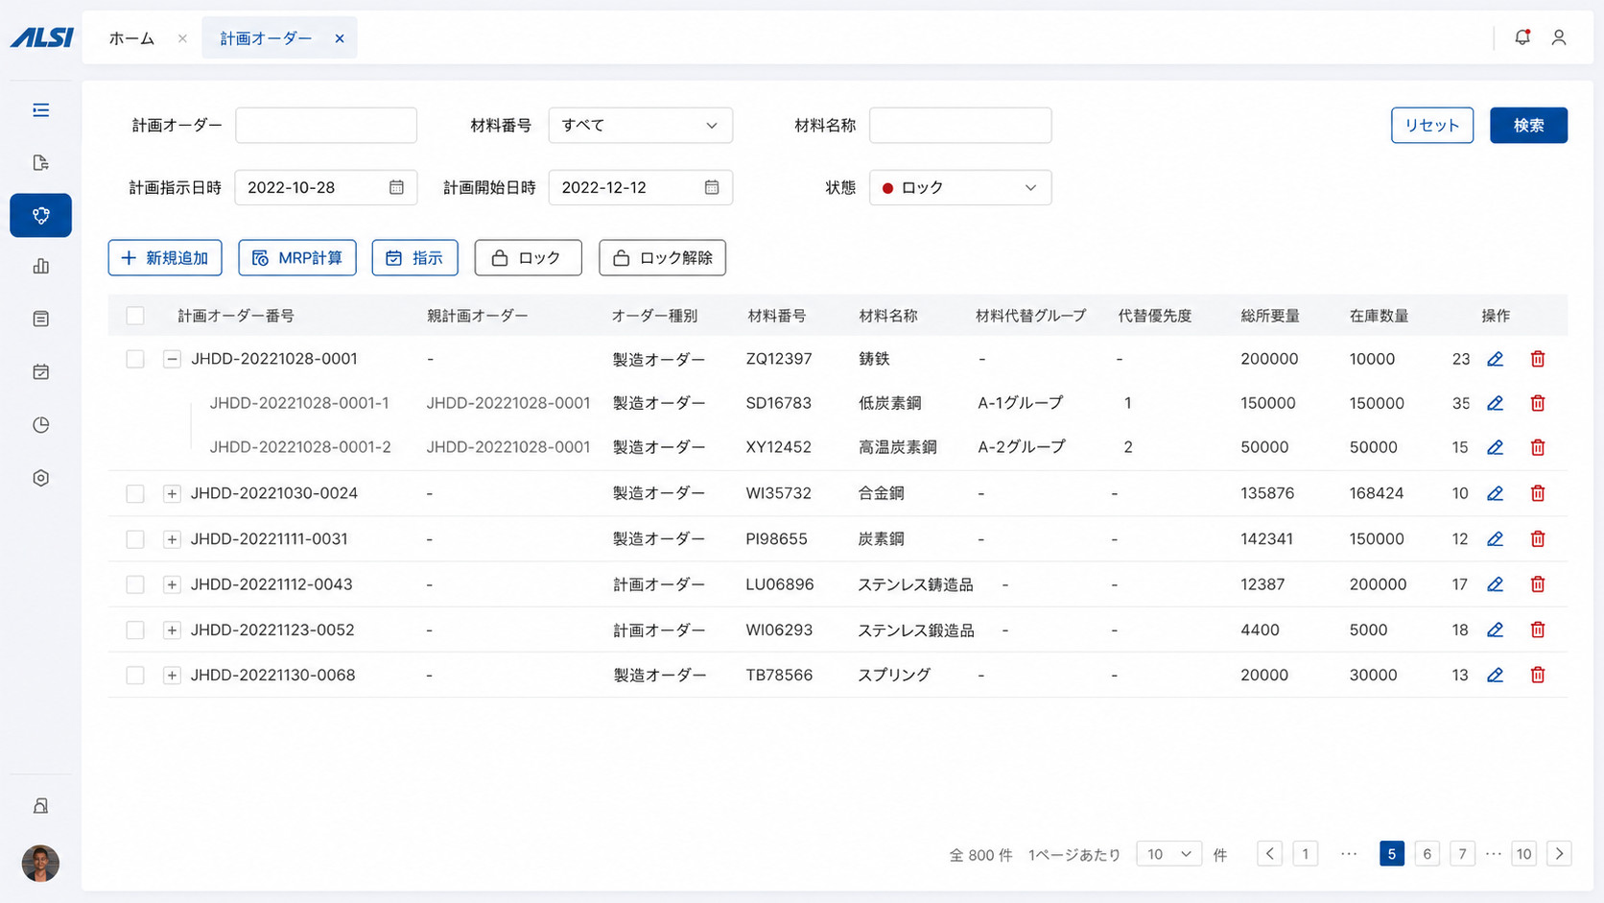Check the box for JHDD-20221030-0024
Screen dimensions: 1604x903
point(135,493)
